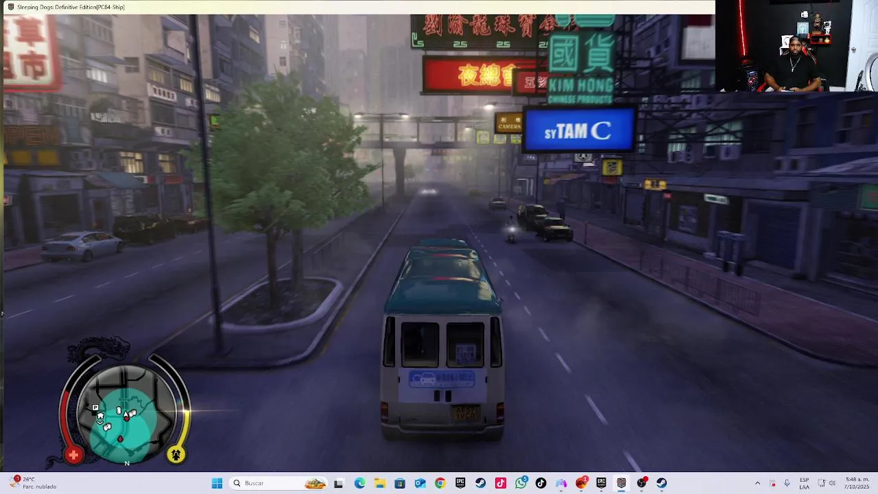
Task: Launch Google Chrome from taskbar
Action: tap(440, 483)
